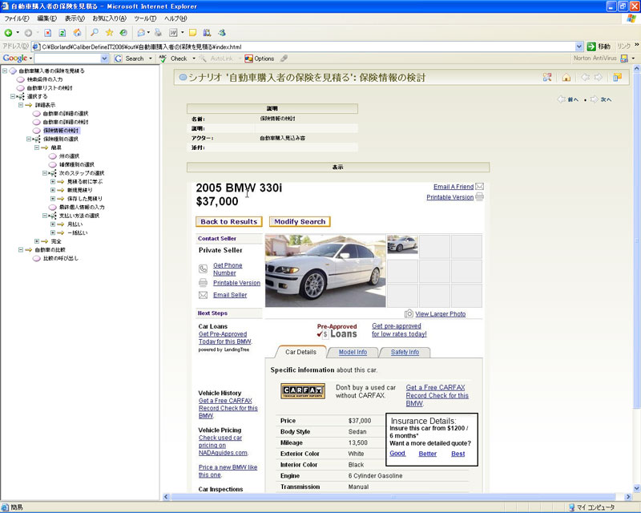Switch to the Model Info tab
Screen dimensions: 641x513
[x=353, y=352]
